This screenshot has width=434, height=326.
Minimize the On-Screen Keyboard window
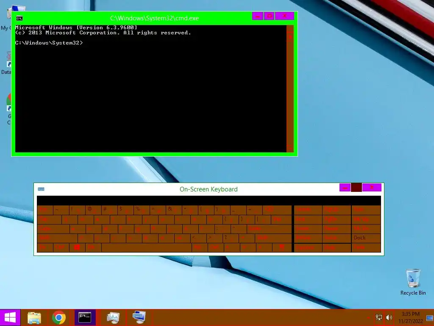pos(345,188)
